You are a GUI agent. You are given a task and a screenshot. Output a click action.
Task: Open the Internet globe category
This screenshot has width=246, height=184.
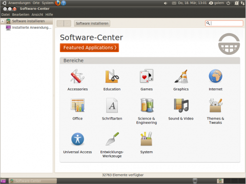[x=216, y=80]
